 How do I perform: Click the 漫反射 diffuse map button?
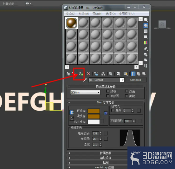point(102,116)
